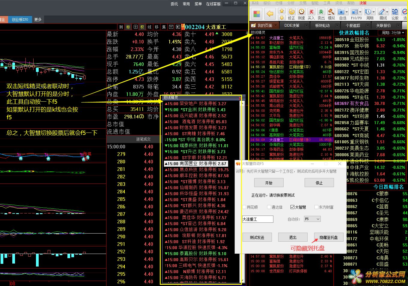Click the 卖出 sell icon

321,12
